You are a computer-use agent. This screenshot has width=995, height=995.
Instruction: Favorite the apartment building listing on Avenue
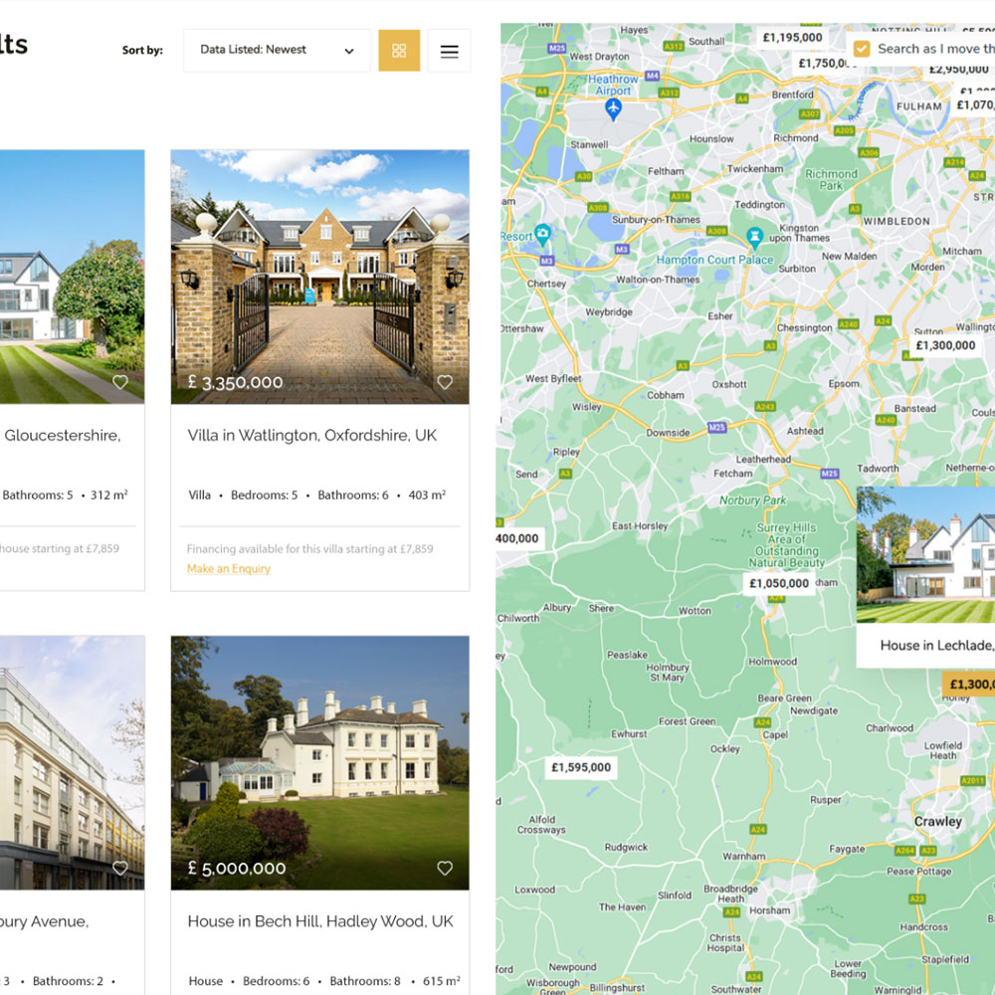coord(120,868)
